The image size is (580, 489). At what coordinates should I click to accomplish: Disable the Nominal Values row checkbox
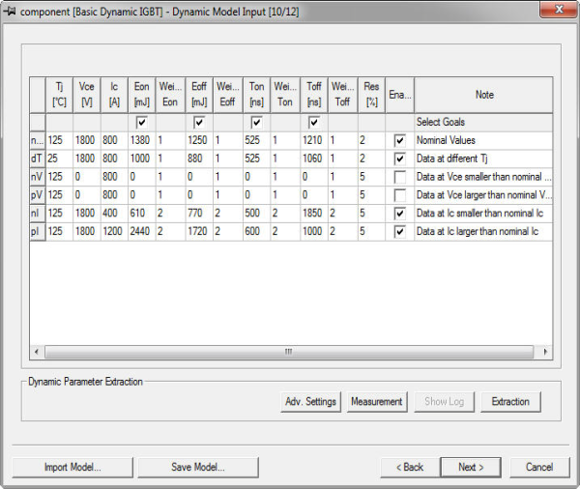click(x=399, y=140)
